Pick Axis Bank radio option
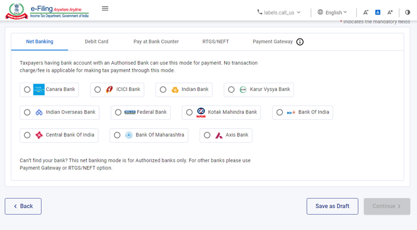 point(207,135)
